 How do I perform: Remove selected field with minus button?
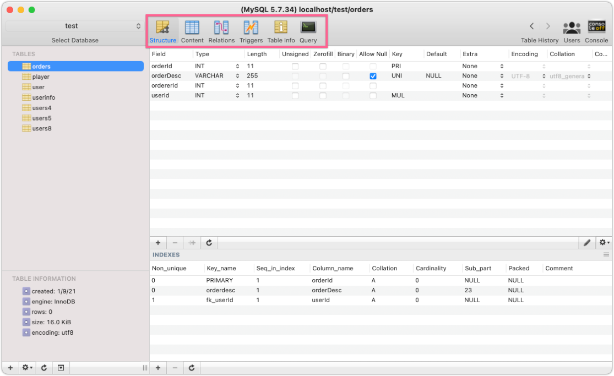pos(175,243)
